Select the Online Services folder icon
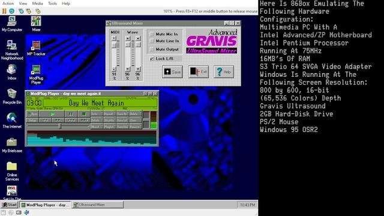The width and height of the screenshot is (384, 216). click(12, 172)
